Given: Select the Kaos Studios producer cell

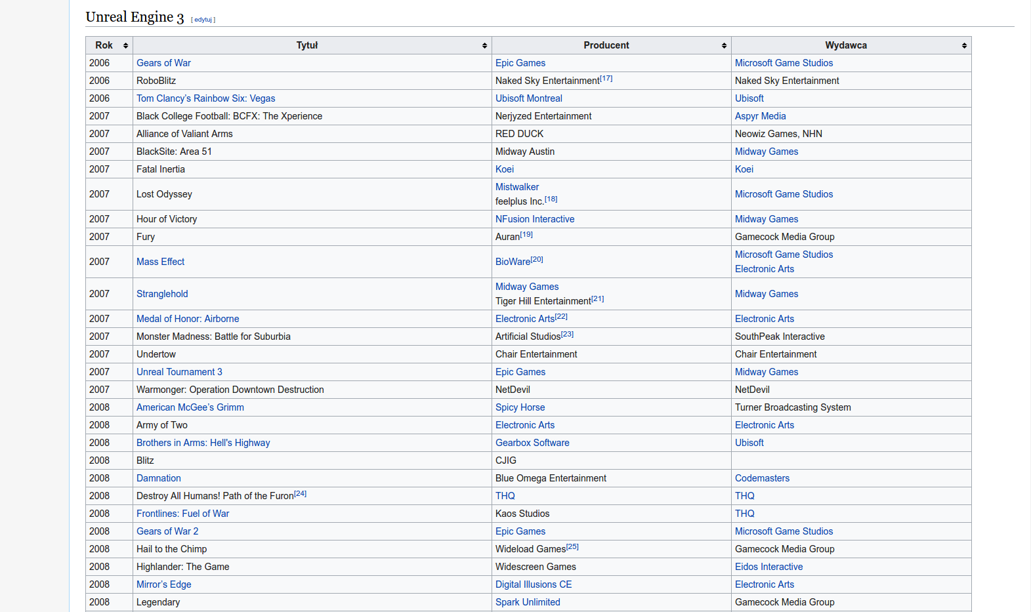Looking at the screenshot, I should (x=612, y=514).
